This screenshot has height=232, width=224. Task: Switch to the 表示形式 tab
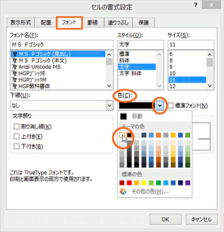coord(20,22)
